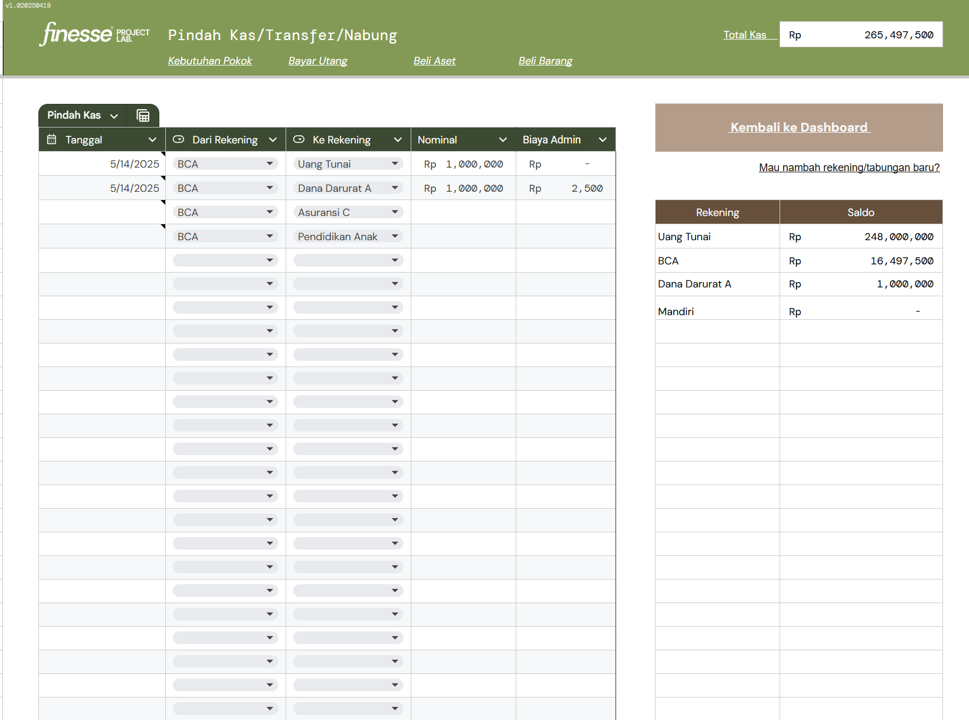Click Mau nambah rekening/tabungan baru link
The height and width of the screenshot is (720, 969).
pos(849,168)
